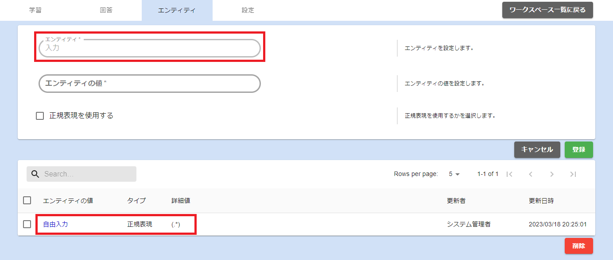
Task: Click the previous page chevron
Action: pyautogui.click(x=531, y=174)
